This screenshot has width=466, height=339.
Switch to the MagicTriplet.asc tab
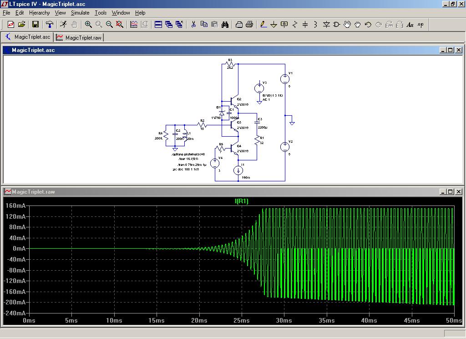(x=27, y=37)
